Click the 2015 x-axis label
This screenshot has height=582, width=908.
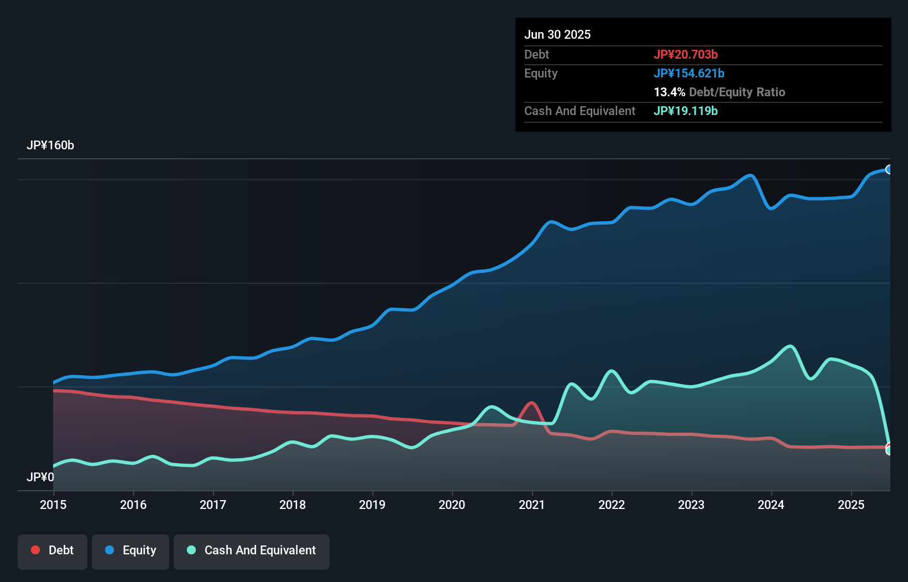[53, 505]
